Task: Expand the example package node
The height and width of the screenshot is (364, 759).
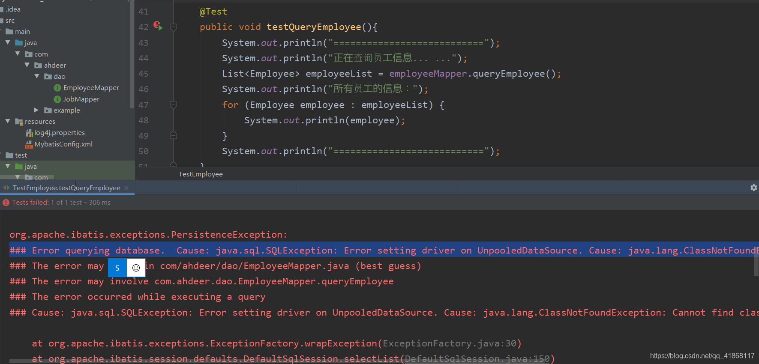Action: (36, 110)
